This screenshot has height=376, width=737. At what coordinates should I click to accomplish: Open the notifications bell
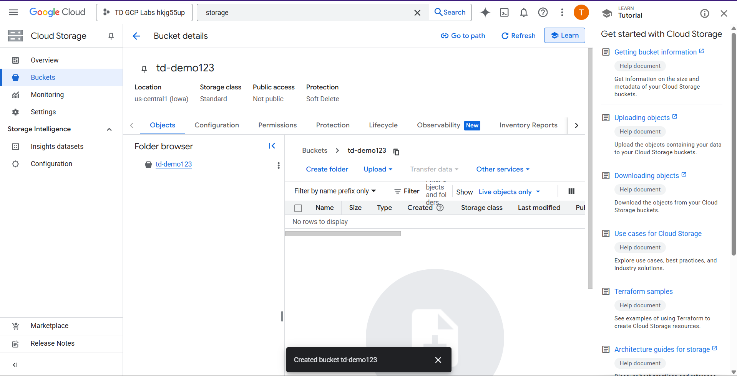tap(523, 13)
